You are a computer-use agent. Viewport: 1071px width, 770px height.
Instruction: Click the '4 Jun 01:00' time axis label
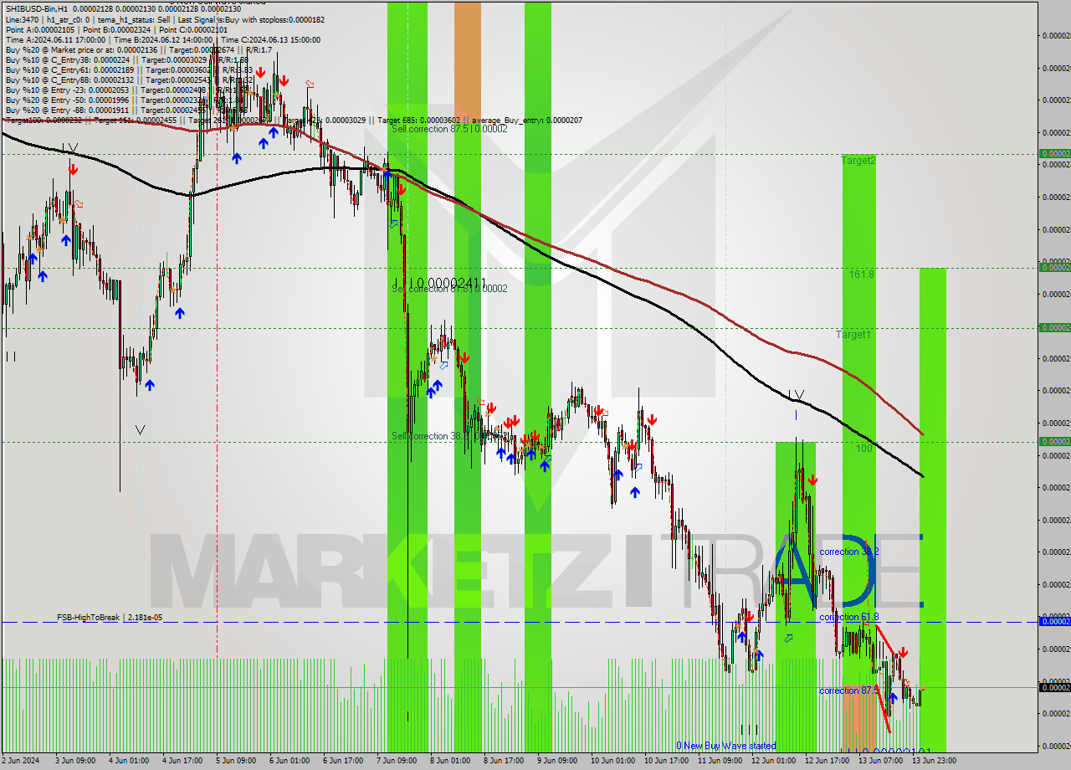(130, 761)
